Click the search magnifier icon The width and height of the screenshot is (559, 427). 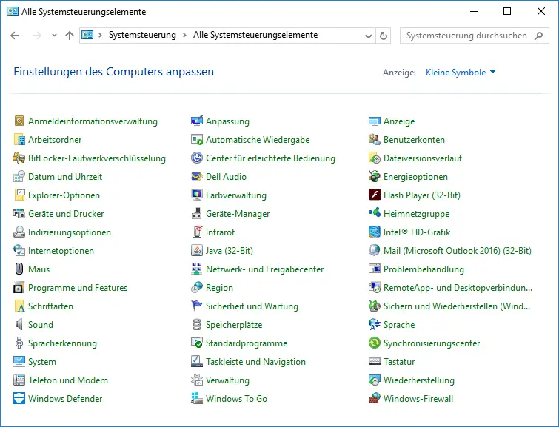[539, 36]
